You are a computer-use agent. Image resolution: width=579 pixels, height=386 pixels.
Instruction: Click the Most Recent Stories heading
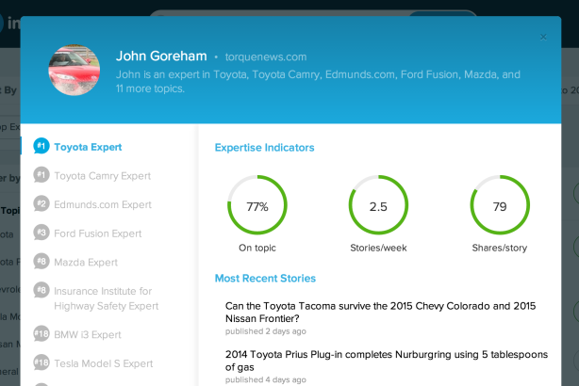pyautogui.click(x=265, y=279)
